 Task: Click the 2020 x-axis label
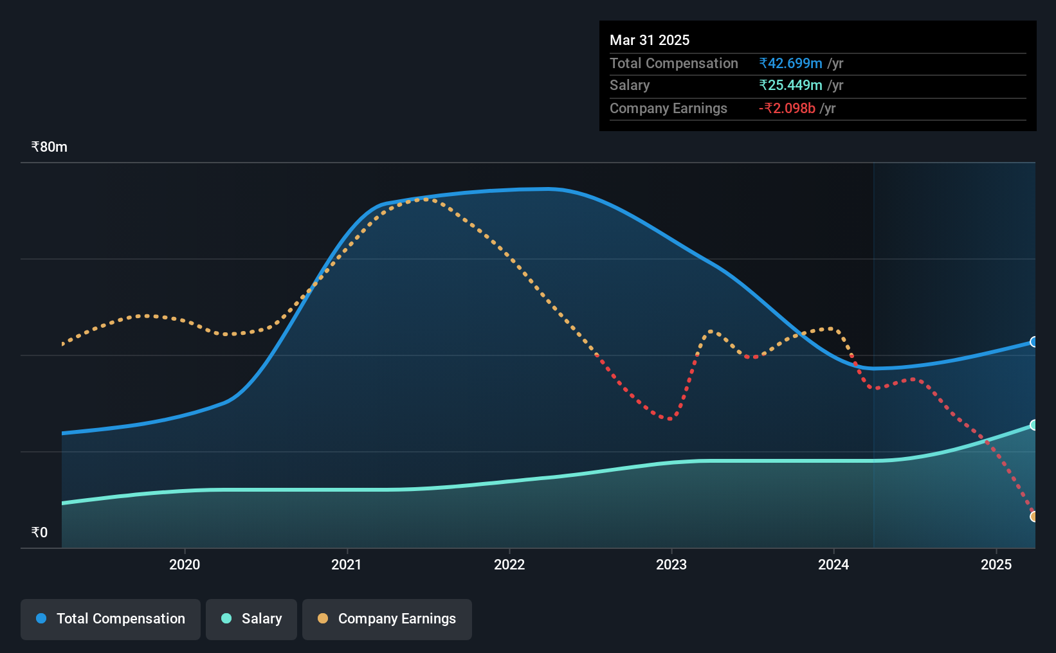(x=185, y=564)
